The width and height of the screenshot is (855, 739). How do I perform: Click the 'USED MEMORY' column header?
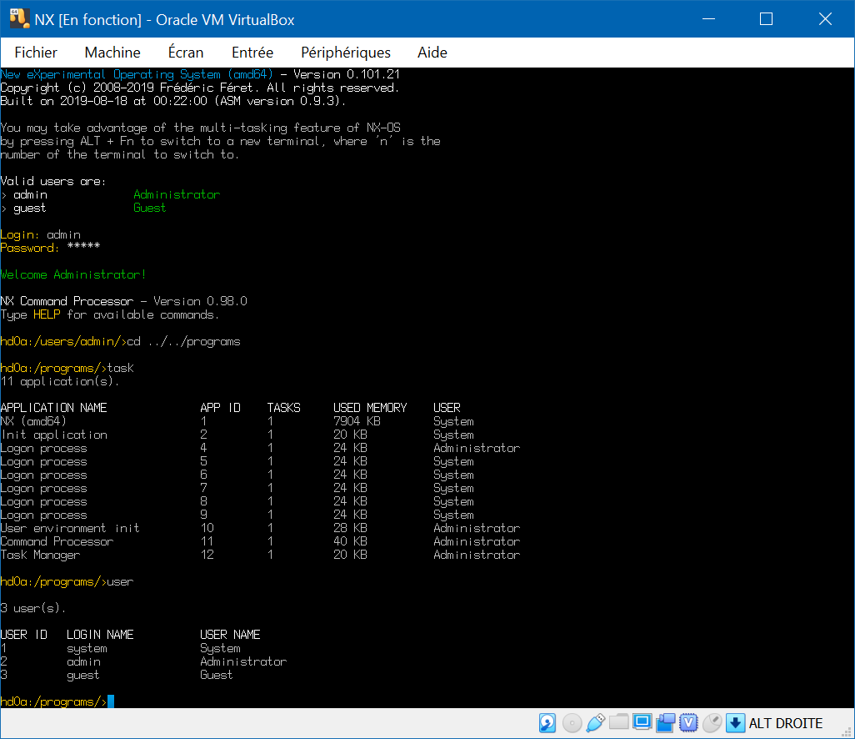370,408
